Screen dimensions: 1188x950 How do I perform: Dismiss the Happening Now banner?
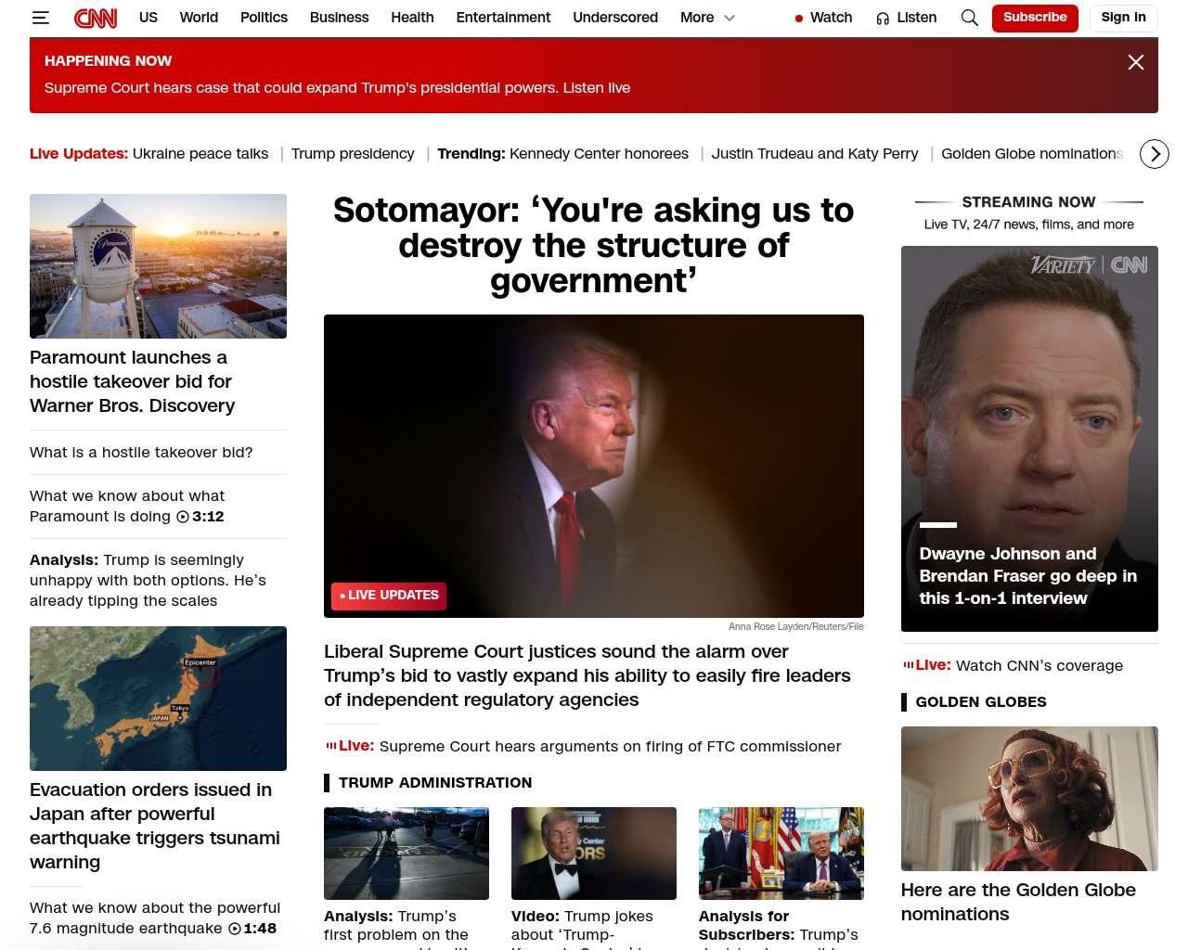(1135, 62)
